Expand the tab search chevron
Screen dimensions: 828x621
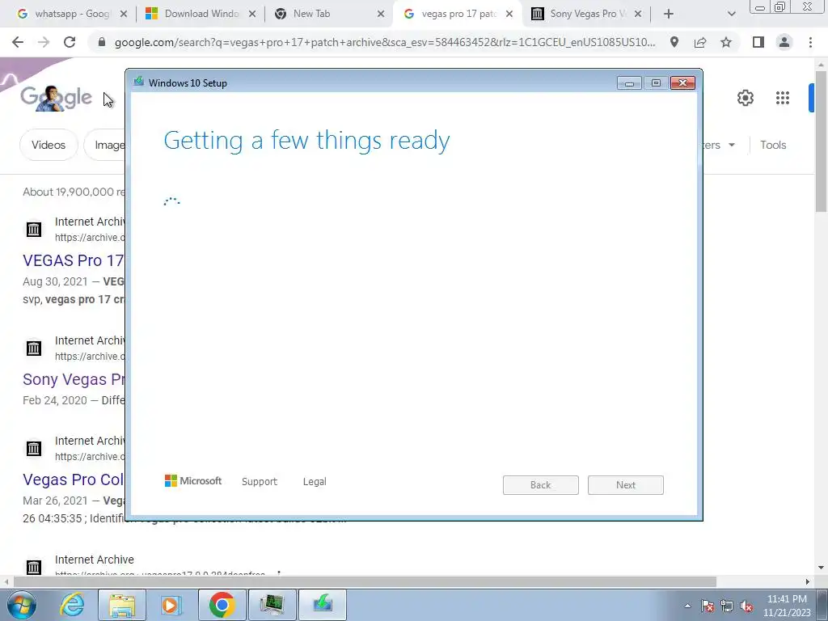click(x=731, y=14)
